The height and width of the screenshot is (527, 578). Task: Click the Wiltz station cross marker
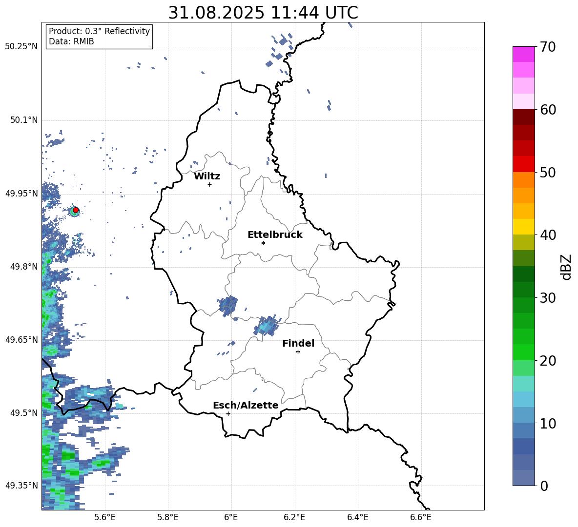210,184
